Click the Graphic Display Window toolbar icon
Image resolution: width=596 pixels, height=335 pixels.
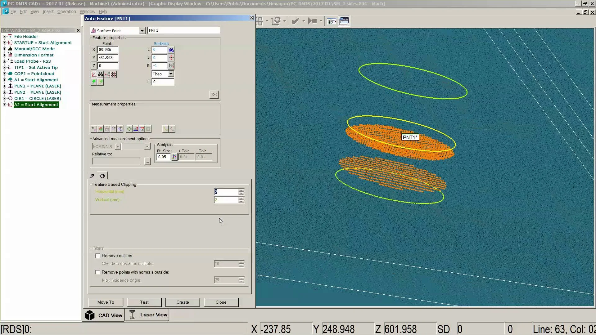(x=344, y=21)
